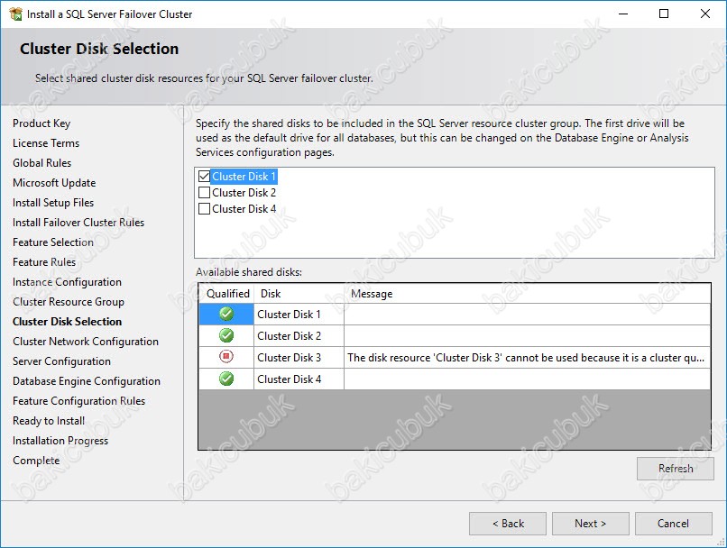Select Install Setup Files step

coord(53,203)
